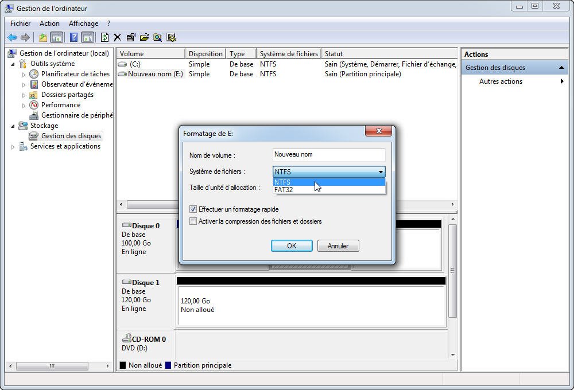Open Gestionnaire de périphériques node

[77, 115]
